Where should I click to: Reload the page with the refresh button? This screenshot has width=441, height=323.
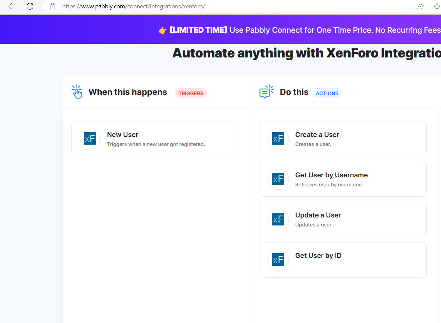(x=30, y=6)
